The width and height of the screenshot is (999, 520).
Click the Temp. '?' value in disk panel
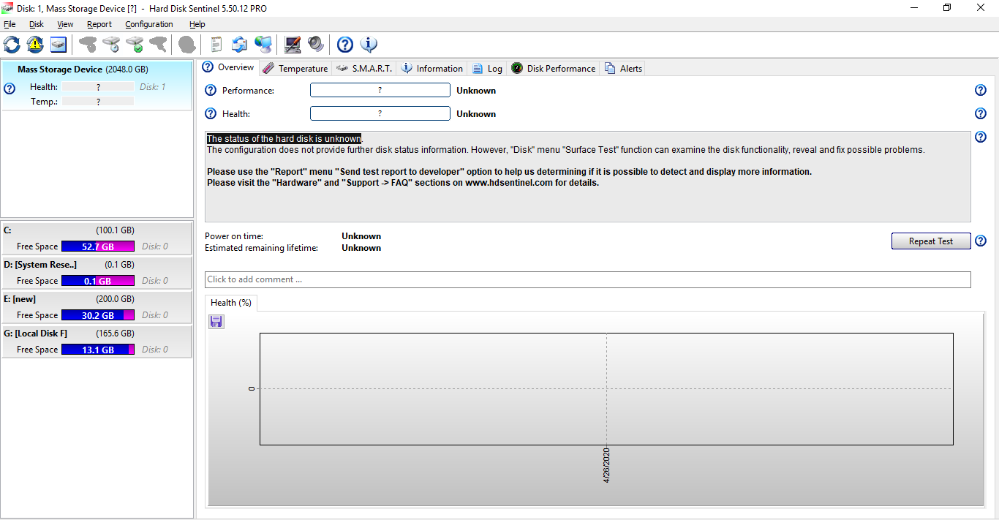(x=98, y=102)
